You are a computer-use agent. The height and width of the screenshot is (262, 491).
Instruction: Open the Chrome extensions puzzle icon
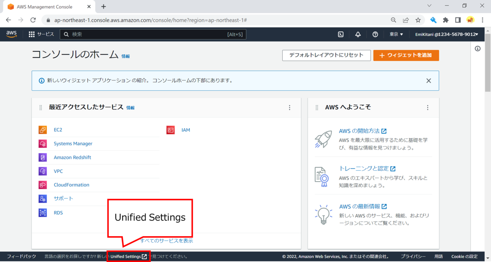446,20
